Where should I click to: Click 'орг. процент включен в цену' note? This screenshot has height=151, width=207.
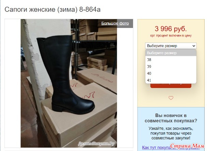[171, 35]
